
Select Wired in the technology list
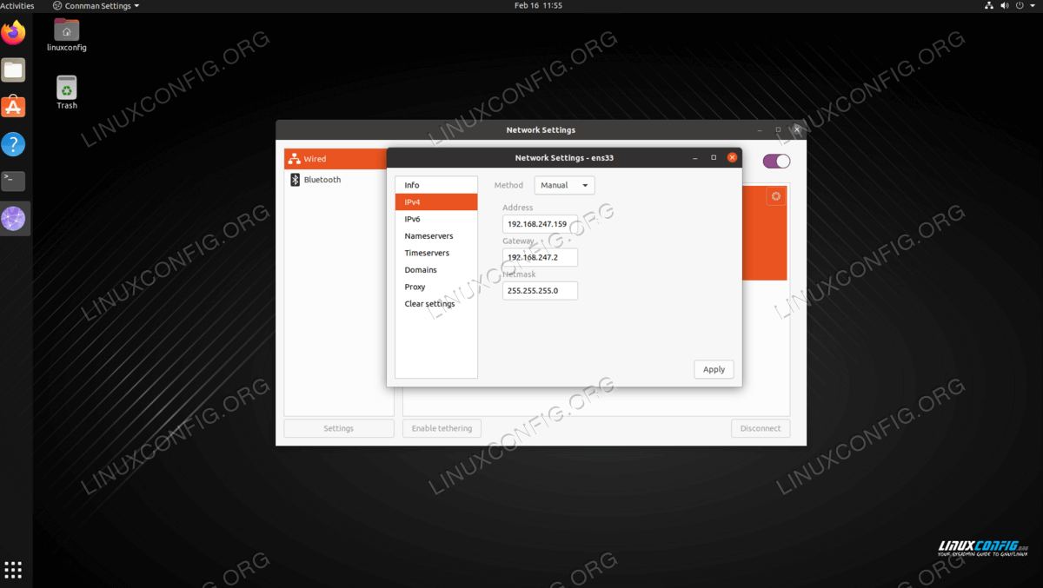[336, 159]
